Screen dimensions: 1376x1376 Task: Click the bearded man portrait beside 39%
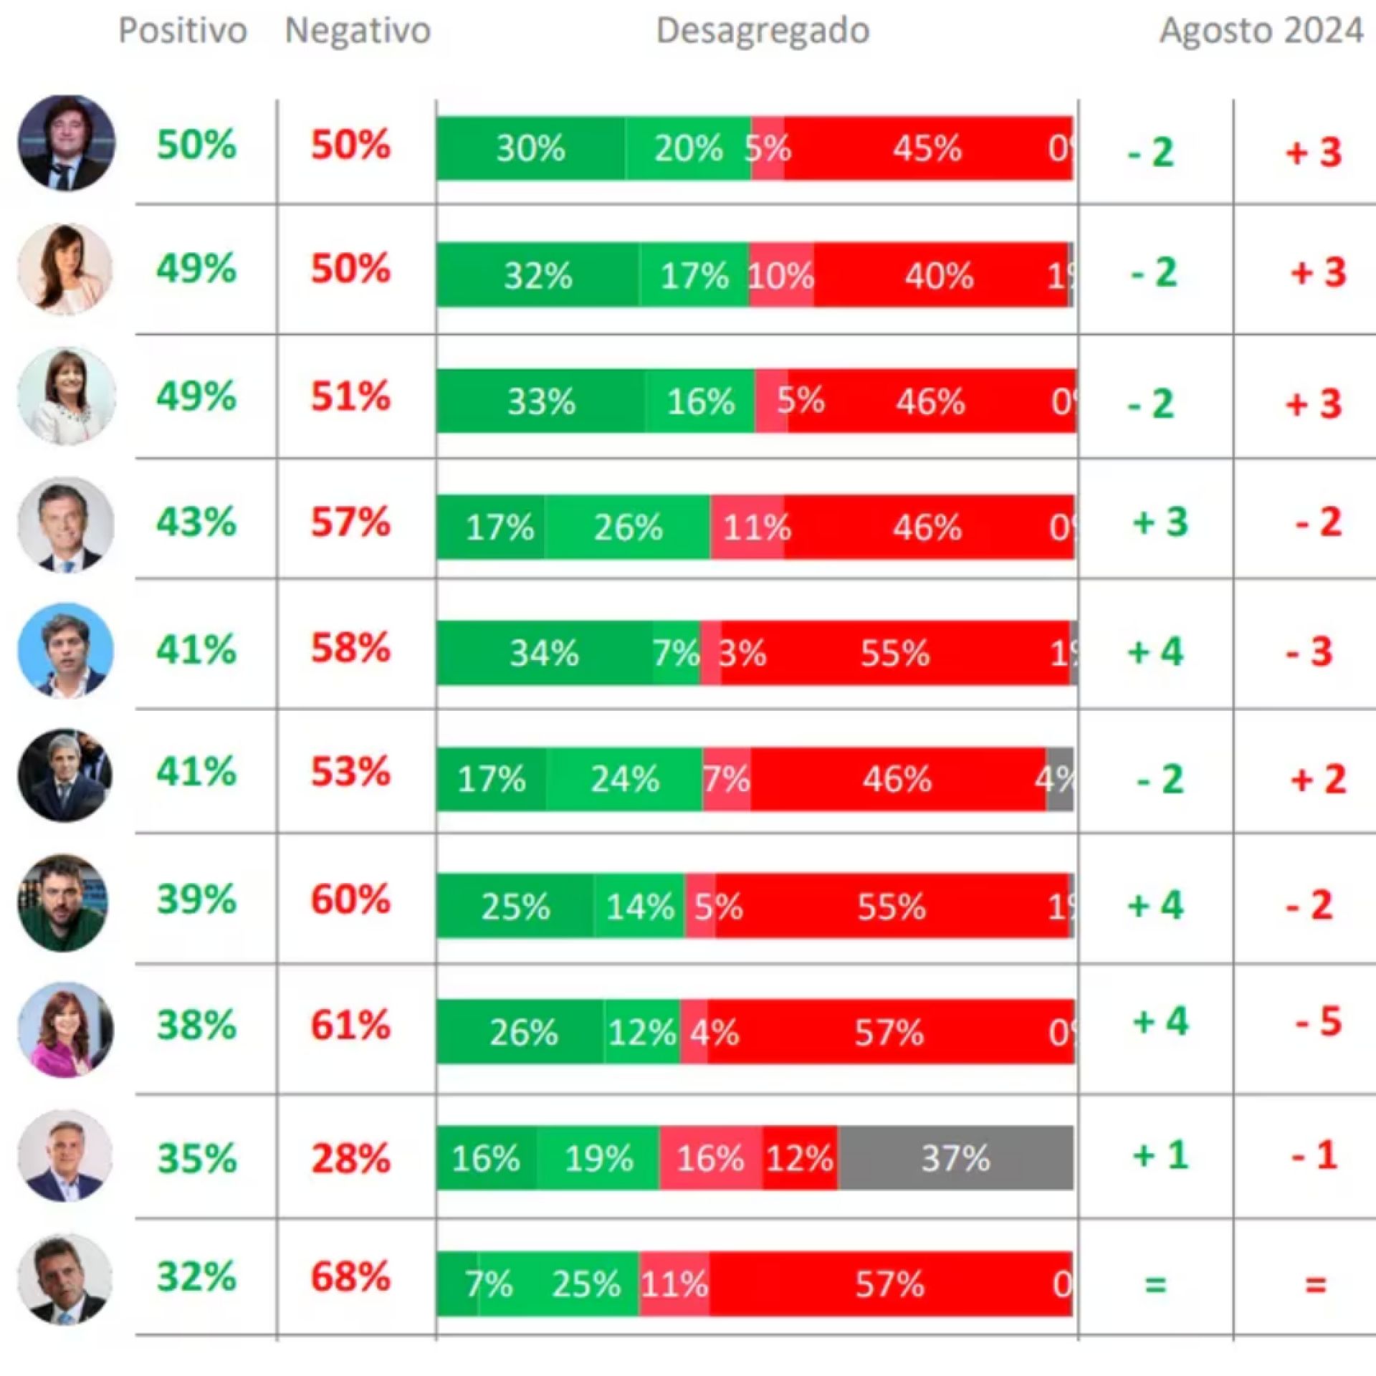63,902
